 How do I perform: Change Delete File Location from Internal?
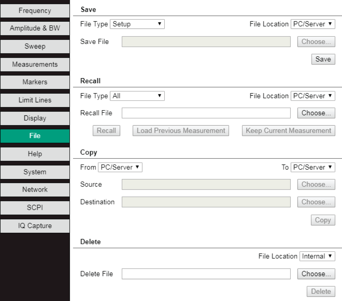point(317,256)
